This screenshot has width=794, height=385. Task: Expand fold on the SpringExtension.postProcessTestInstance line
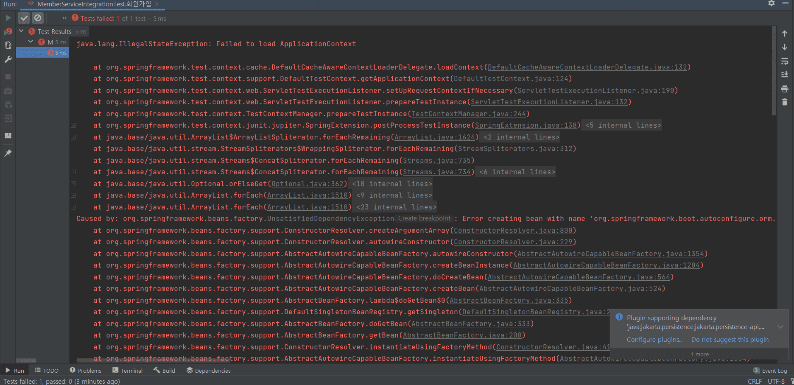[x=73, y=126]
